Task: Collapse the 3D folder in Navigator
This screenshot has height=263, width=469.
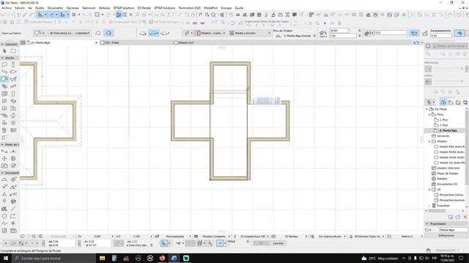Action: [x=429, y=189]
